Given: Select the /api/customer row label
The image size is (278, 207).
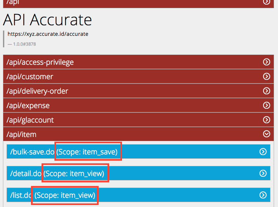Looking at the screenshot, I should click(30, 77).
